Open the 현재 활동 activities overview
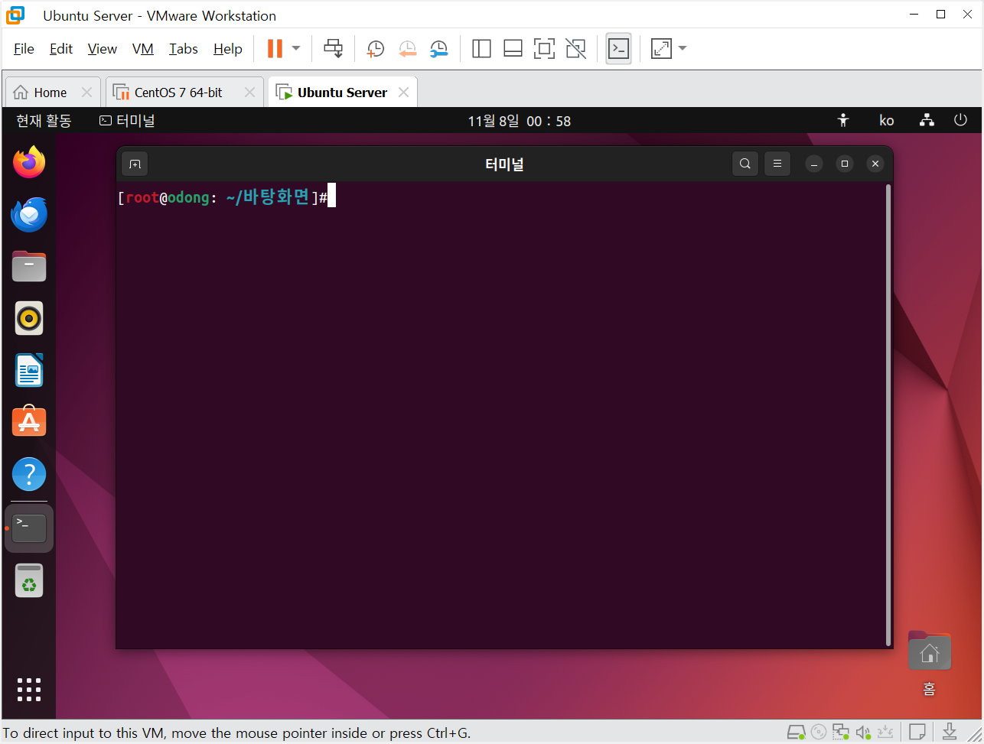The height and width of the screenshot is (744, 984). pos(44,121)
